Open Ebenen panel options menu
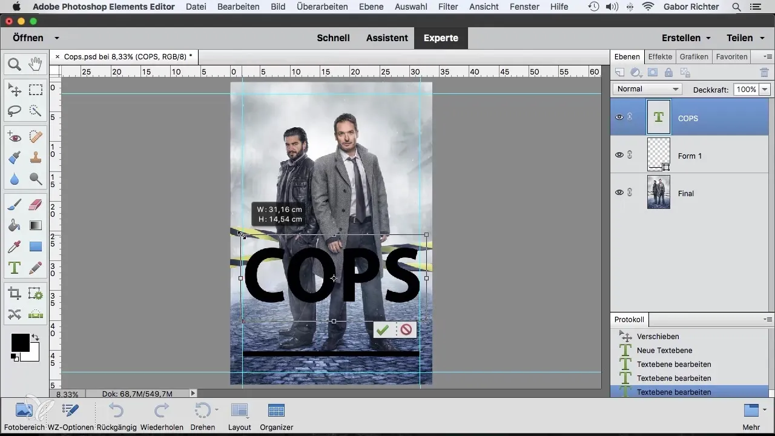Viewport: 775px width, 436px height. click(x=768, y=56)
